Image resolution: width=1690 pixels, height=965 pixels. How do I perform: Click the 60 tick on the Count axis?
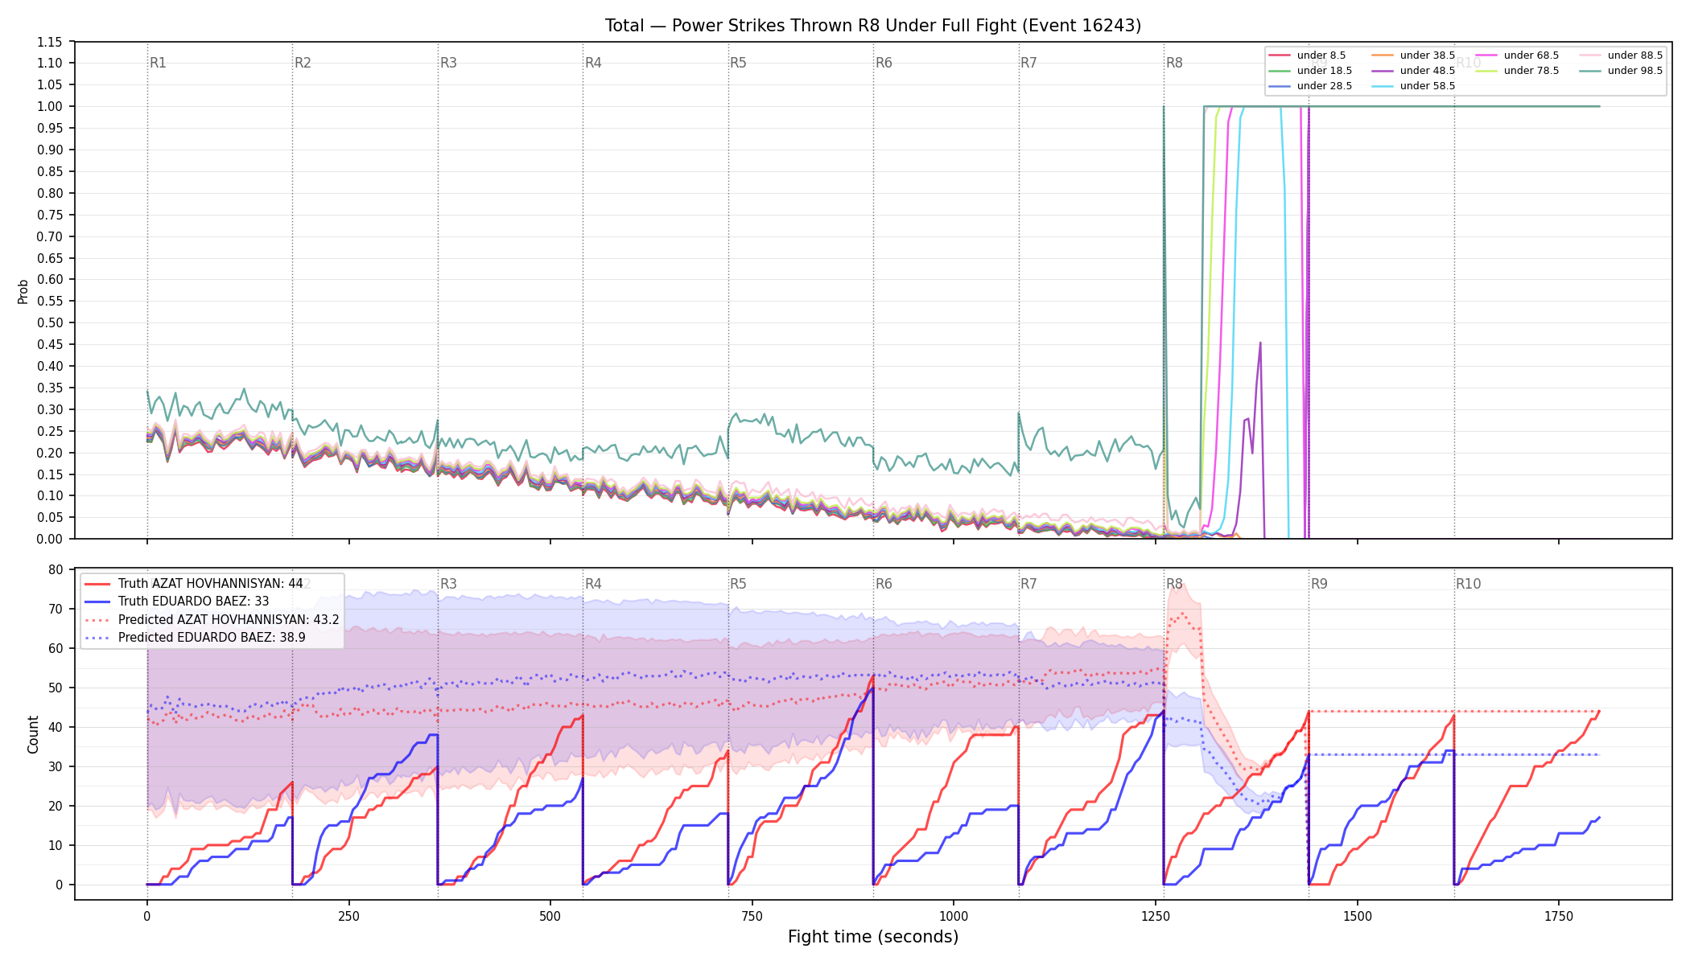click(56, 648)
